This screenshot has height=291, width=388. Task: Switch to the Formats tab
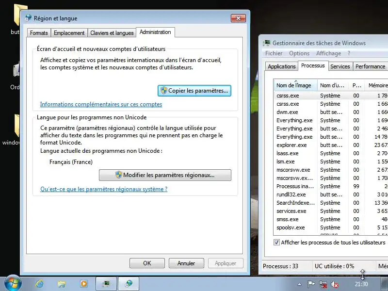tap(39, 32)
